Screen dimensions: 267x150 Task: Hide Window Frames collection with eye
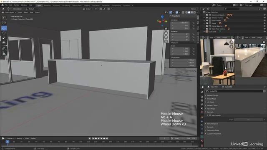[264, 17]
